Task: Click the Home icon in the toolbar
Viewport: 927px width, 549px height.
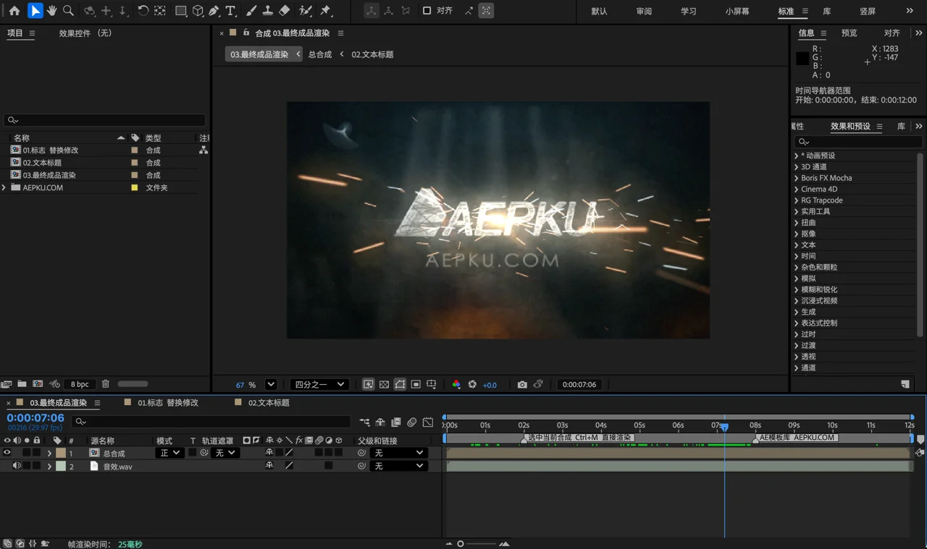Action: click(14, 11)
